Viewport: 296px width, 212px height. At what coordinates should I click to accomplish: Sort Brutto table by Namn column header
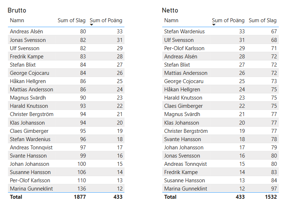(x=17, y=20)
